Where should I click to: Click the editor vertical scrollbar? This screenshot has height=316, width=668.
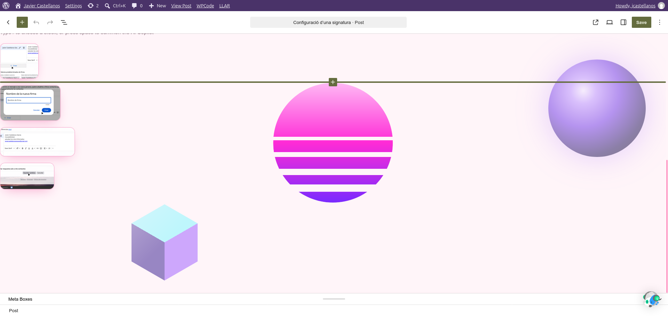pos(667,226)
